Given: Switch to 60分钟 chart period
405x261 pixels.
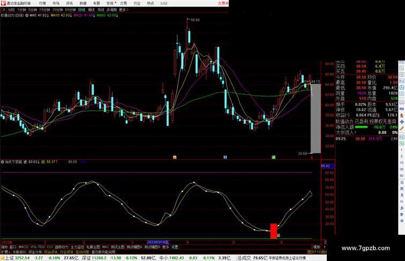Looking at the screenshot, I should 70,10.
